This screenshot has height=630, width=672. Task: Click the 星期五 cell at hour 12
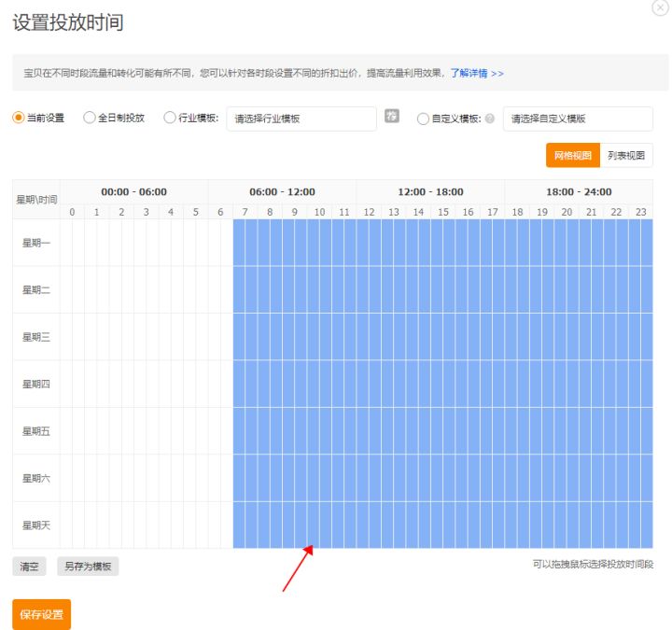click(x=369, y=430)
